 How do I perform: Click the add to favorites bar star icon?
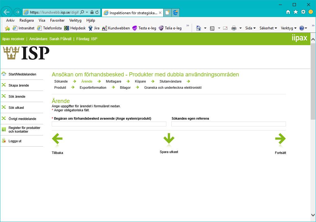pos(7,28)
